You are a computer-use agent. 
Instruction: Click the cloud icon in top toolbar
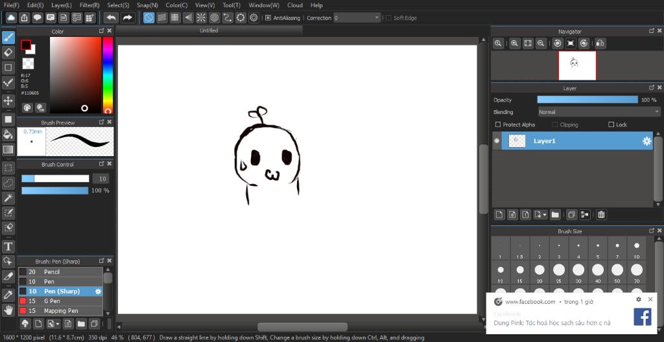pos(10,17)
